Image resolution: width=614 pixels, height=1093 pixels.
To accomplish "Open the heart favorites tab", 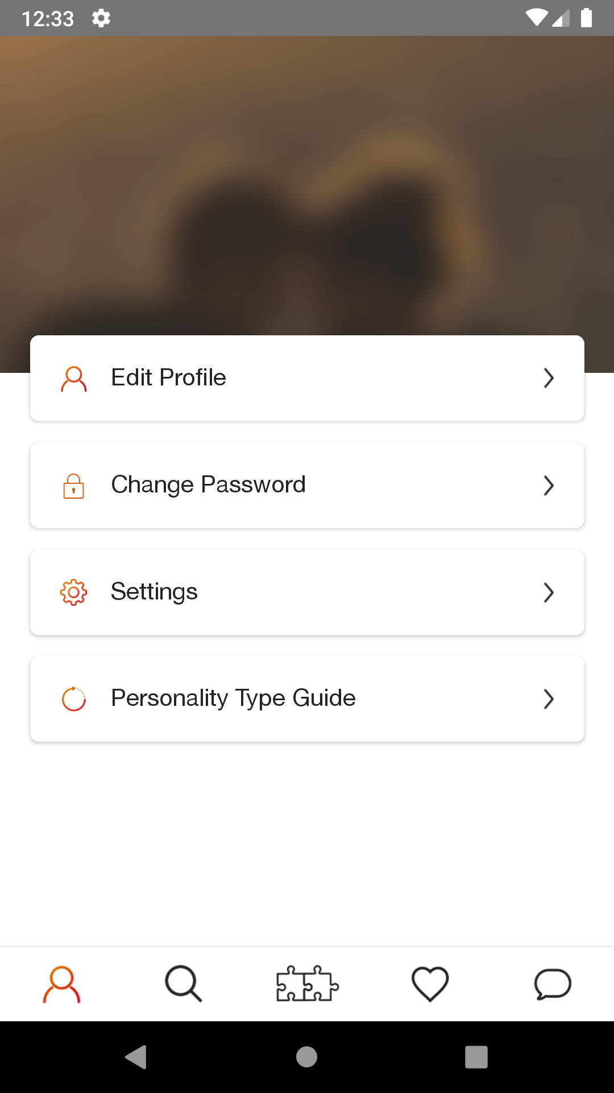I will [x=430, y=984].
